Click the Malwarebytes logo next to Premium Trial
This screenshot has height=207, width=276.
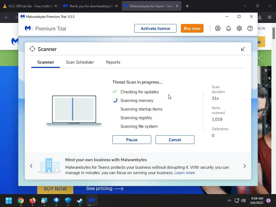click(28, 28)
